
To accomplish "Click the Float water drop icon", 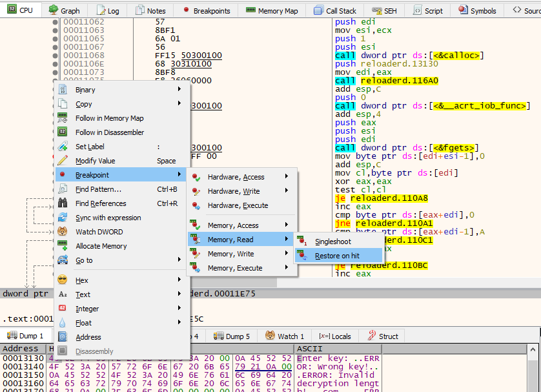I will point(63,323).
